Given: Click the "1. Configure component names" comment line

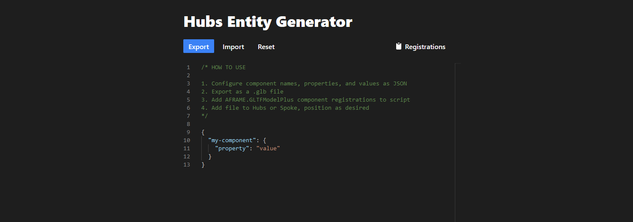Looking at the screenshot, I should [304, 83].
